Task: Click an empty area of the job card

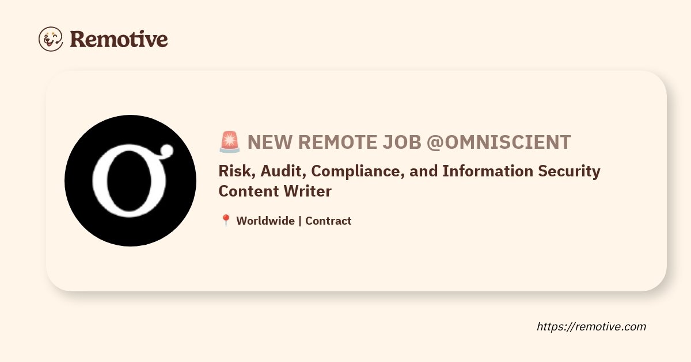Action: pos(461,259)
